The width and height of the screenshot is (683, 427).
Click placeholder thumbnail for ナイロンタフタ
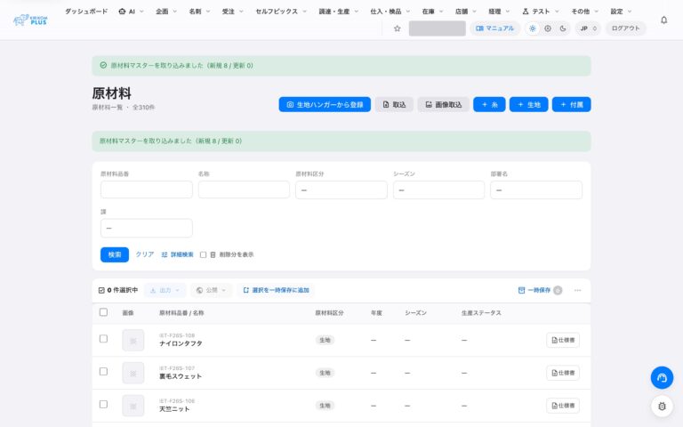pyautogui.click(x=133, y=341)
